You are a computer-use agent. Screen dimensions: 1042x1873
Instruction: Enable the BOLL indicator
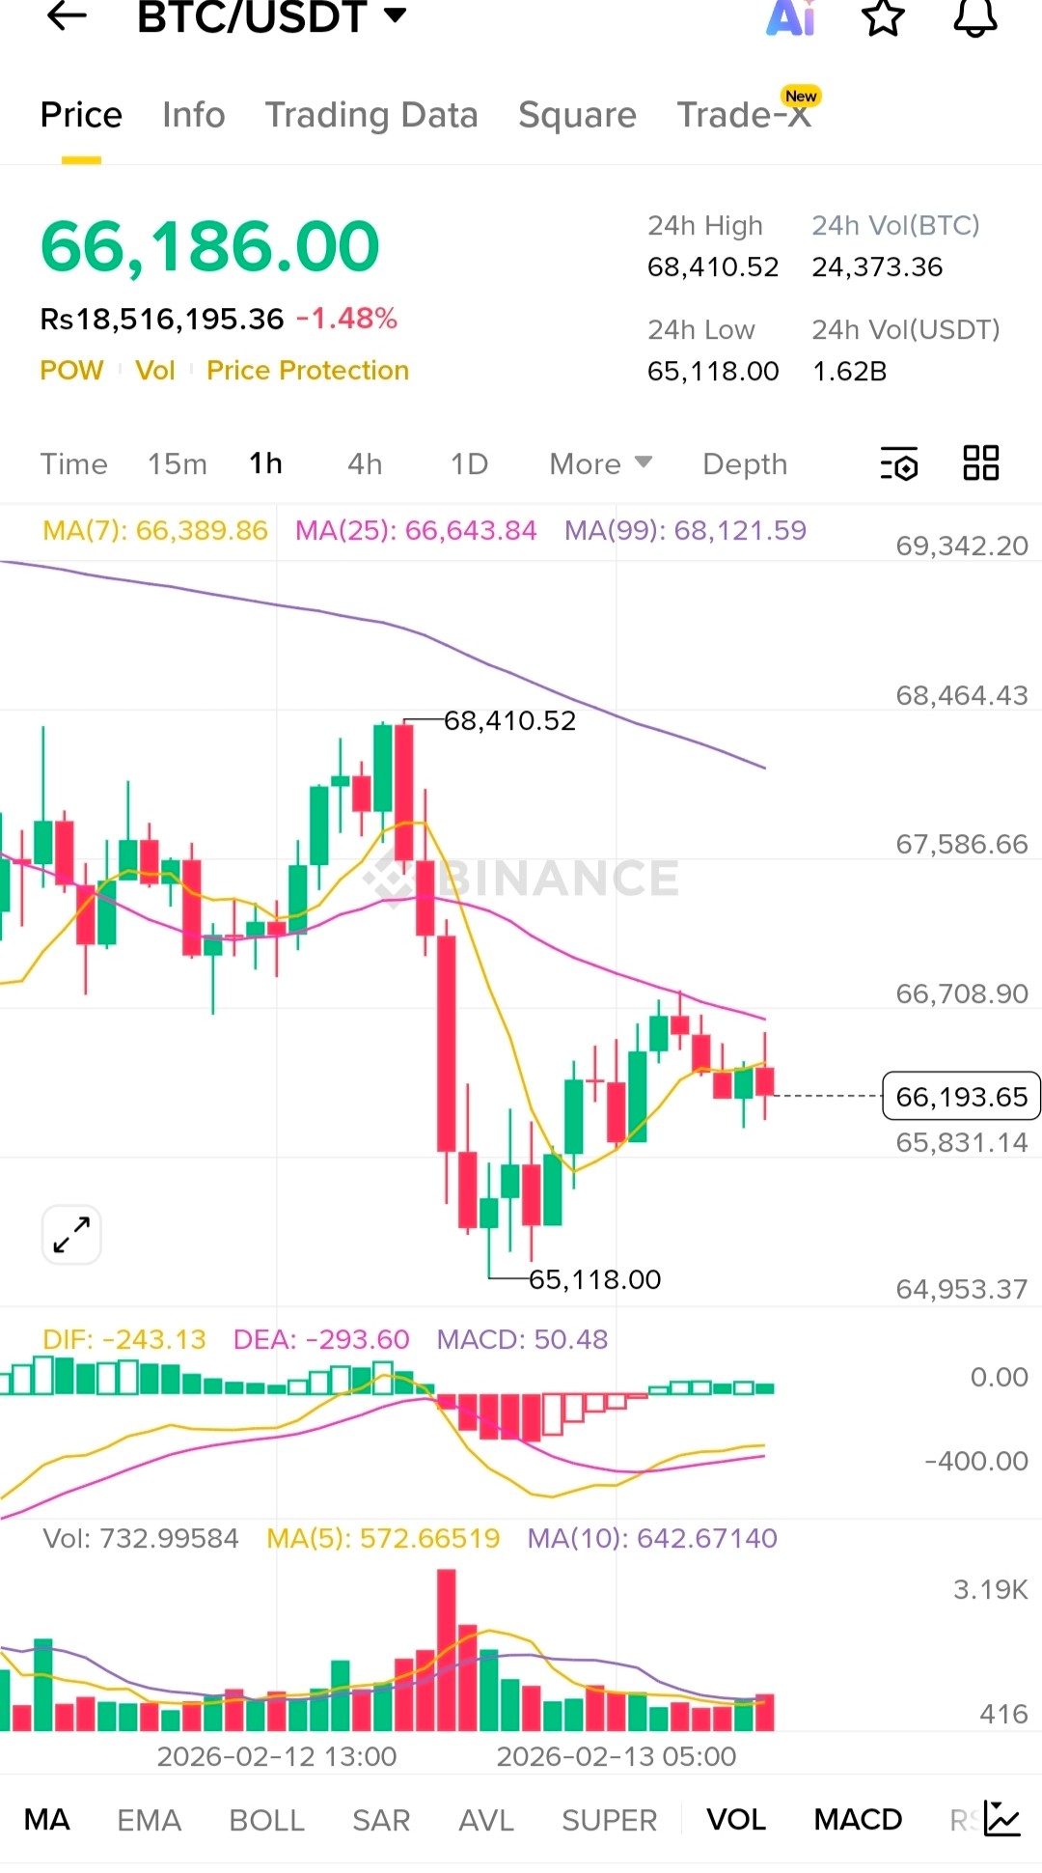click(x=266, y=1820)
